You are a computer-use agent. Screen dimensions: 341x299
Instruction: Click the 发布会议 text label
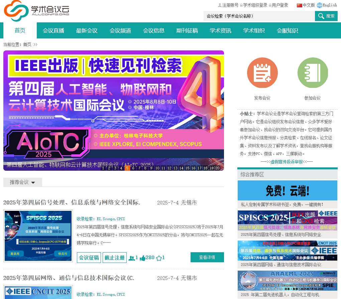pos(262,98)
